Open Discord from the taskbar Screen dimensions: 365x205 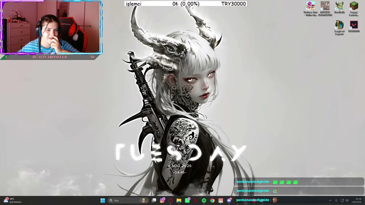(229, 200)
